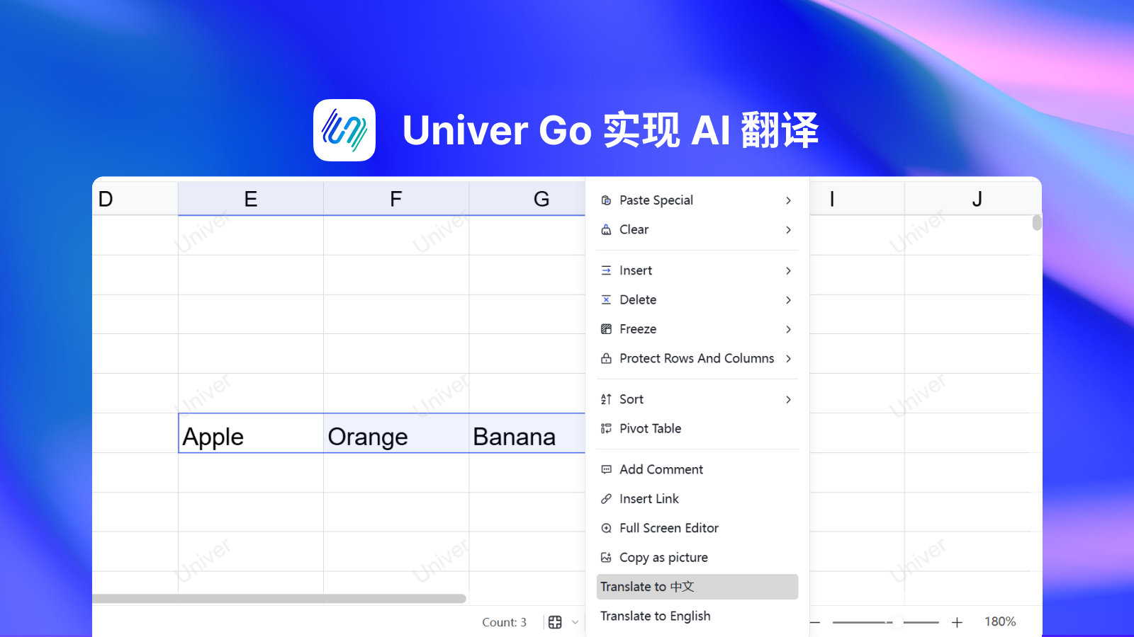Select Copy as picture menu entry
Screen dimensions: 1134x637
697,558
